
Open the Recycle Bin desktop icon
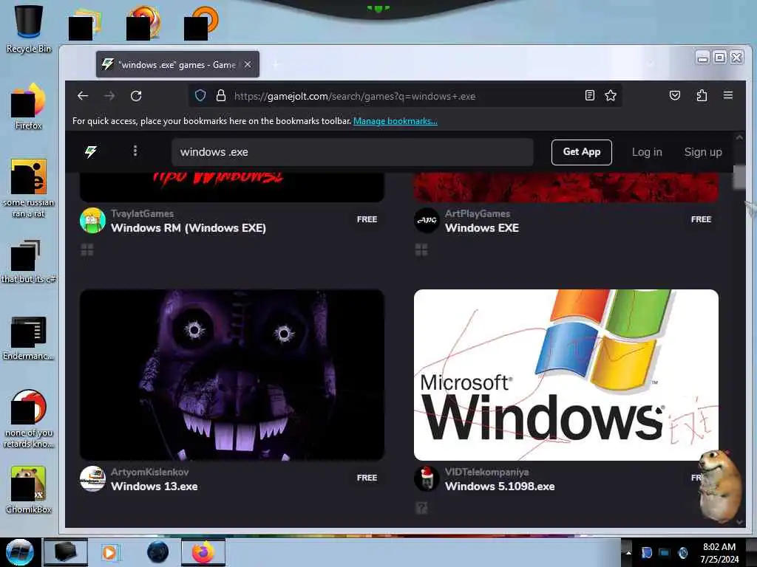point(29,27)
